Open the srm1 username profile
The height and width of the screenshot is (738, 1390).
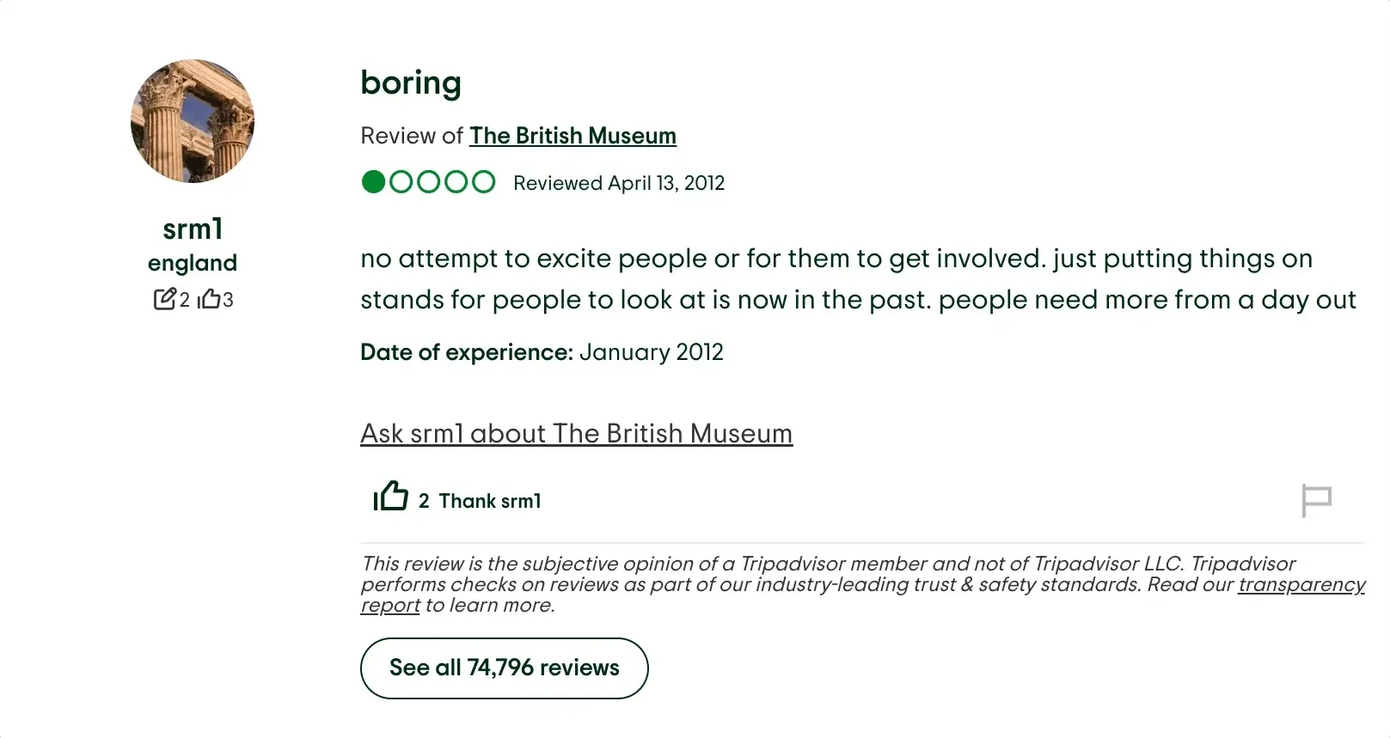tap(193, 229)
